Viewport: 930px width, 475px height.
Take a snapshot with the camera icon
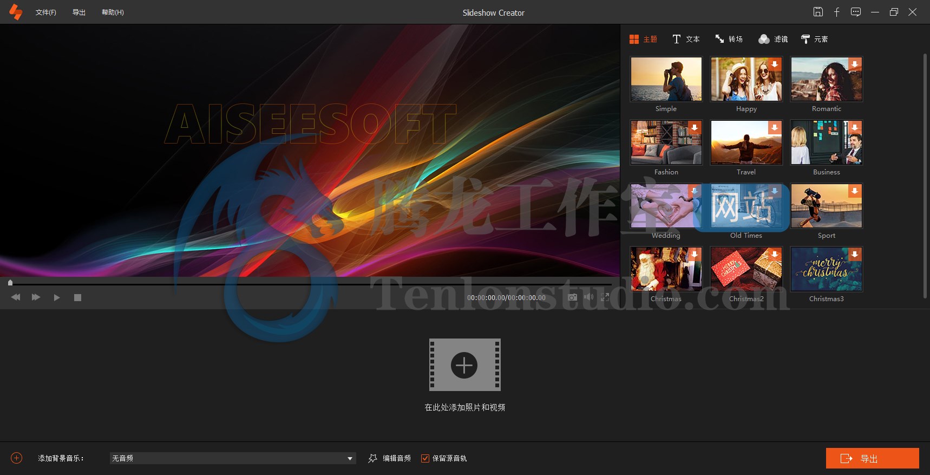(x=572, y=297)
